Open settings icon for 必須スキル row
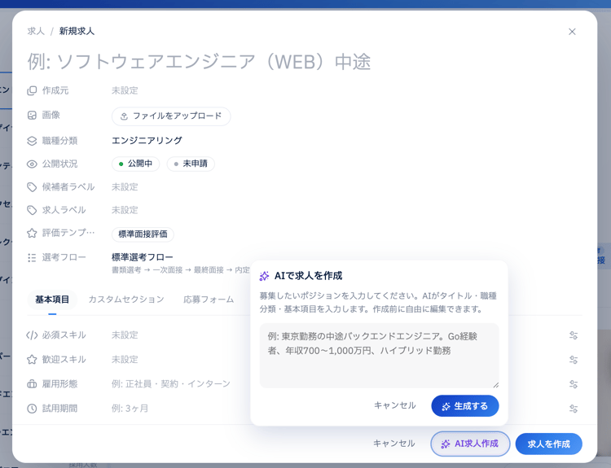Viewport: 611px width, 468px height. (x=574, y=335)
